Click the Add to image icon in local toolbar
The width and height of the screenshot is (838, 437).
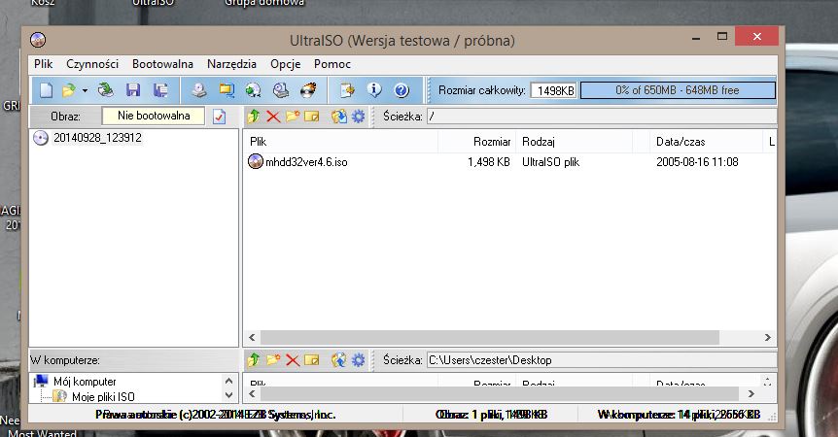pyautogui.click(x=339, y=360)
